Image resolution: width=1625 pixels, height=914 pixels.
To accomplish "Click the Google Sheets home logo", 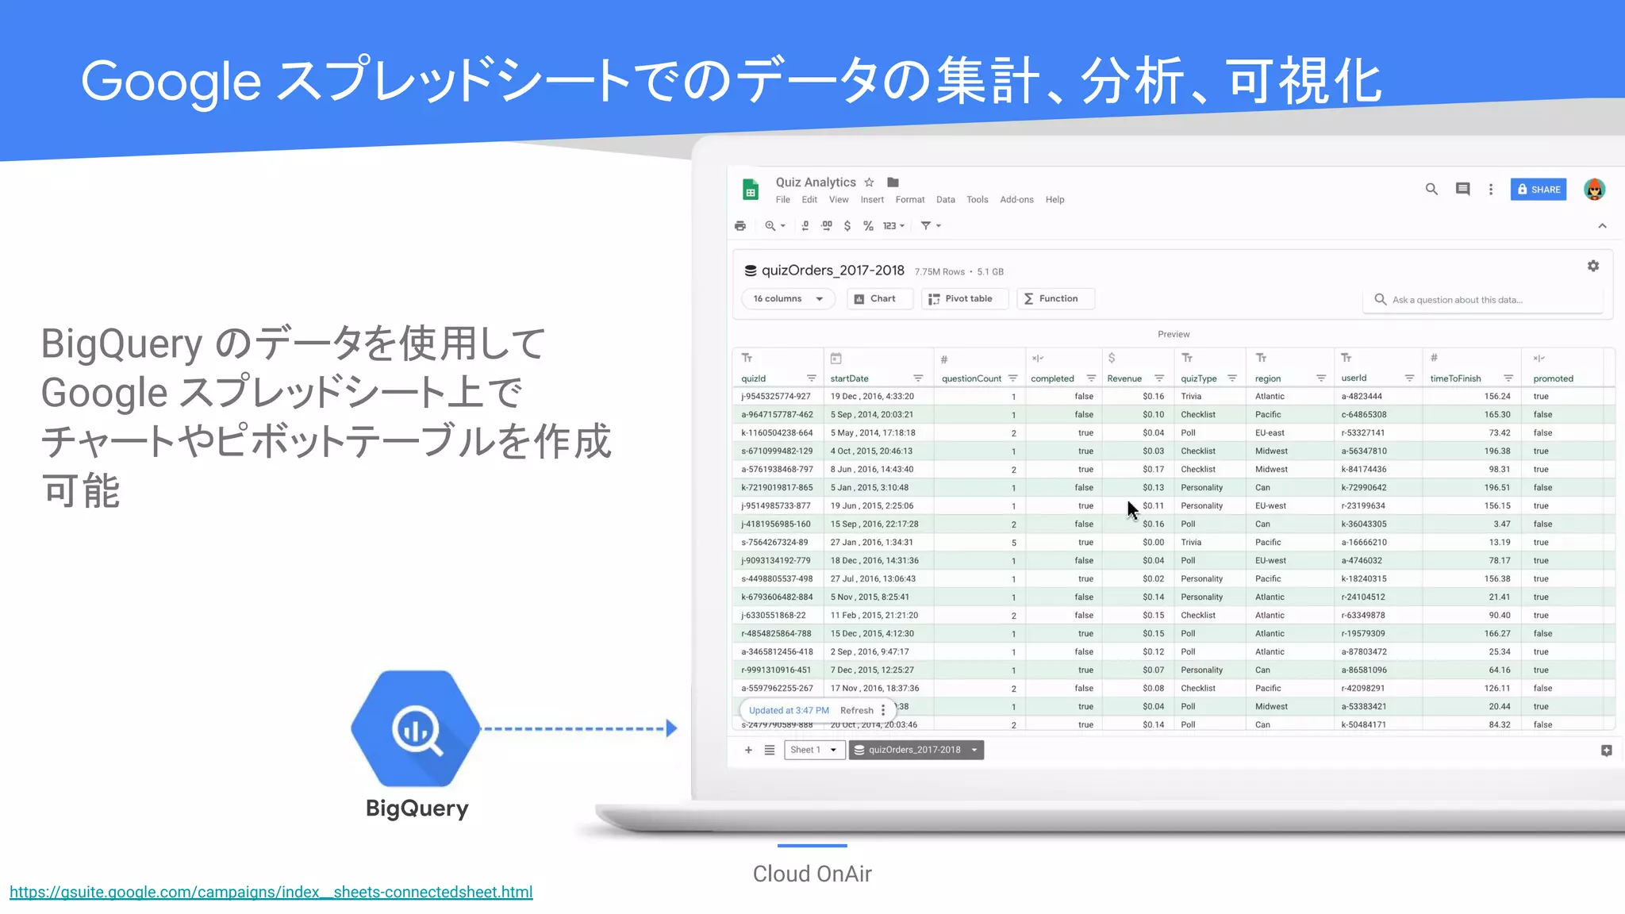I will (750, 190).
